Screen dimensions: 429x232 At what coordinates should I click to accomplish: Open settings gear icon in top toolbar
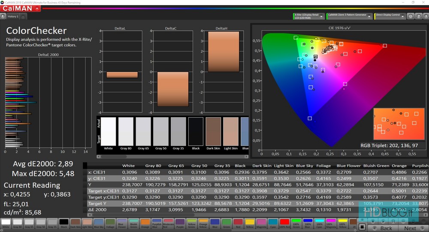point(411,16)
